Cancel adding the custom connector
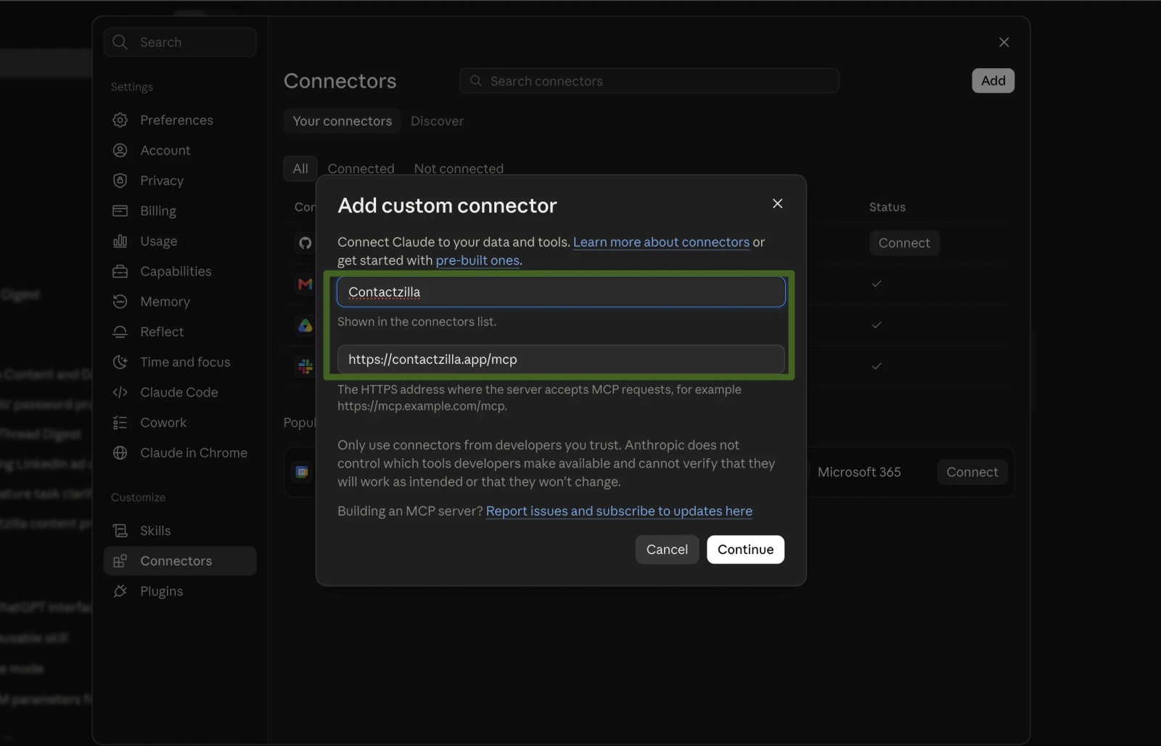 [667, 550]
